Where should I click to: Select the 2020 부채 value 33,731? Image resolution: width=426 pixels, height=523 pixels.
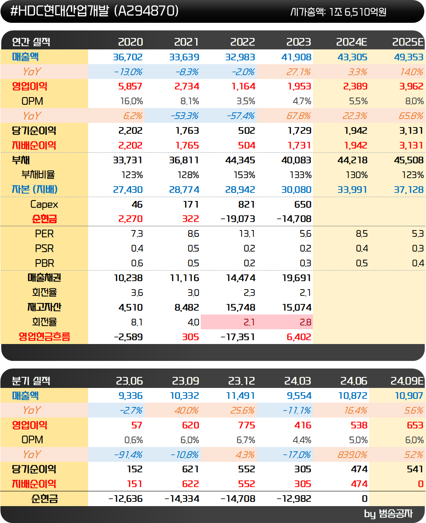click(x=128, y=160)
